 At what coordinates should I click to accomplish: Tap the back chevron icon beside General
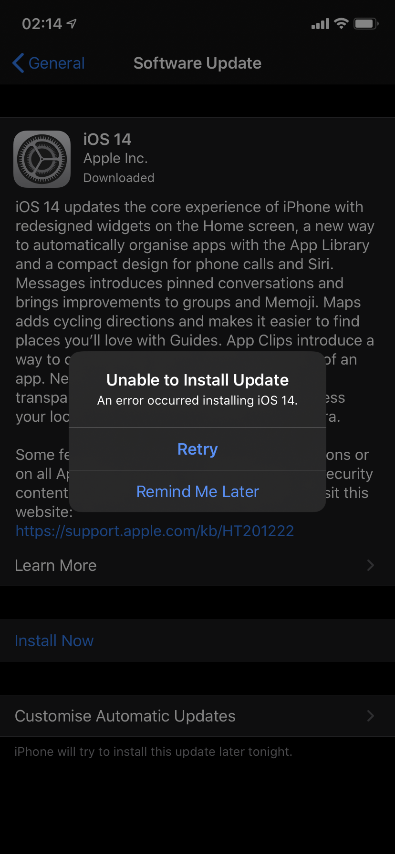click(x=18, y=63)
